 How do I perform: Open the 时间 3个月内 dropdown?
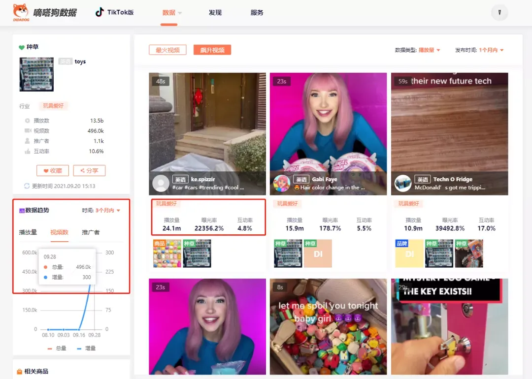[x=107, y=210]
